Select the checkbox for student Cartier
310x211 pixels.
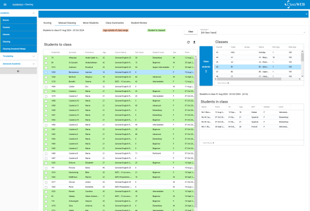pyautogui.click(x=46, y=86)
